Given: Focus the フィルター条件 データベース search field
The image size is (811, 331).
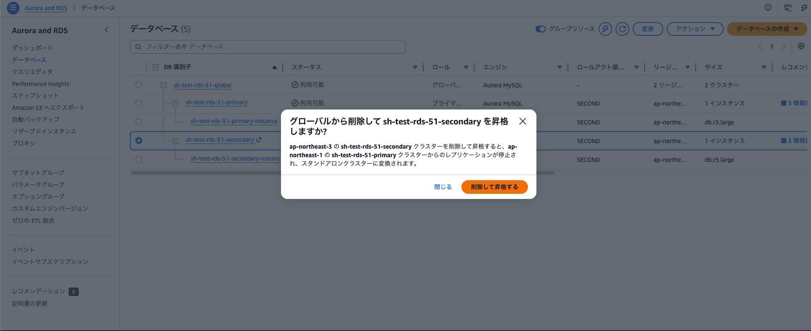Looking at the screenshot, I should pos(268,47).
